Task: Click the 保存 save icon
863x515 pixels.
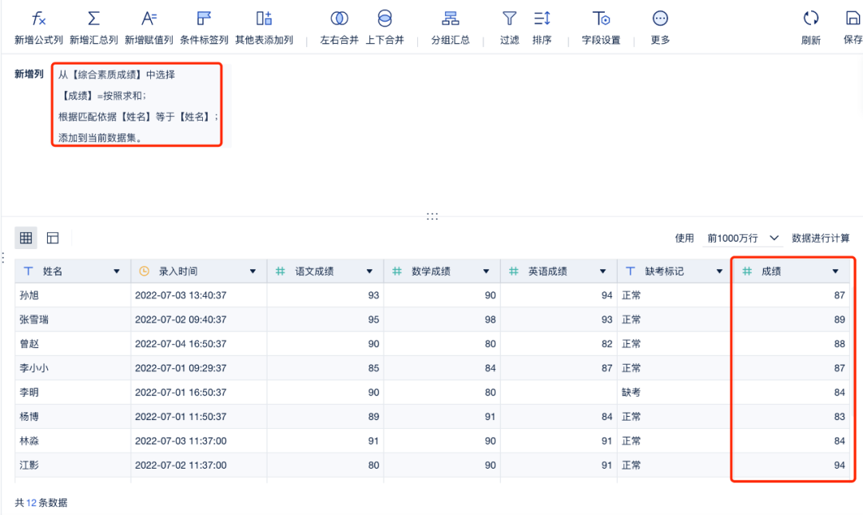Action: 853,18
